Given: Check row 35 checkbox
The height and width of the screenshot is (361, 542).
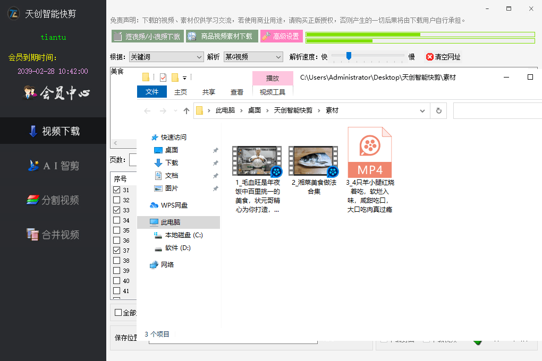Looking at the screenshot, I should [117, 230].
